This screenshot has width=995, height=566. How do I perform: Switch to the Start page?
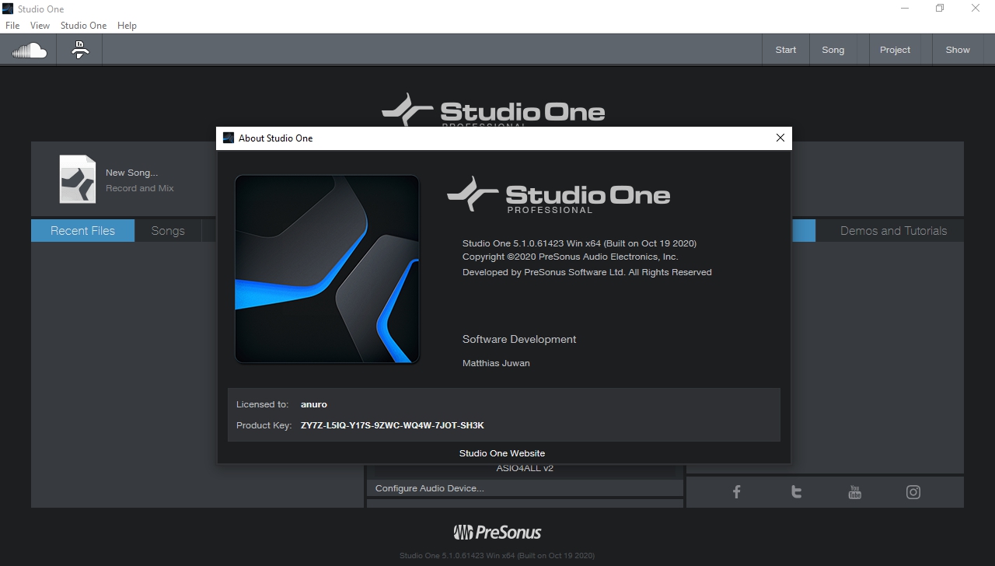[786, 50]
